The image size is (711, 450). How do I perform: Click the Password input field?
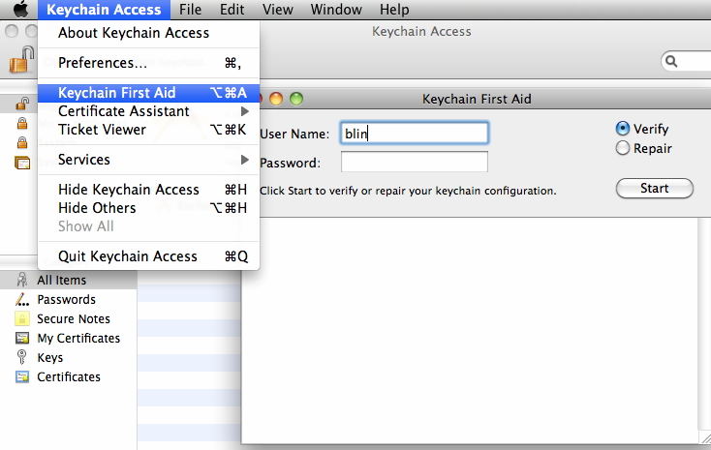point(414,162)
